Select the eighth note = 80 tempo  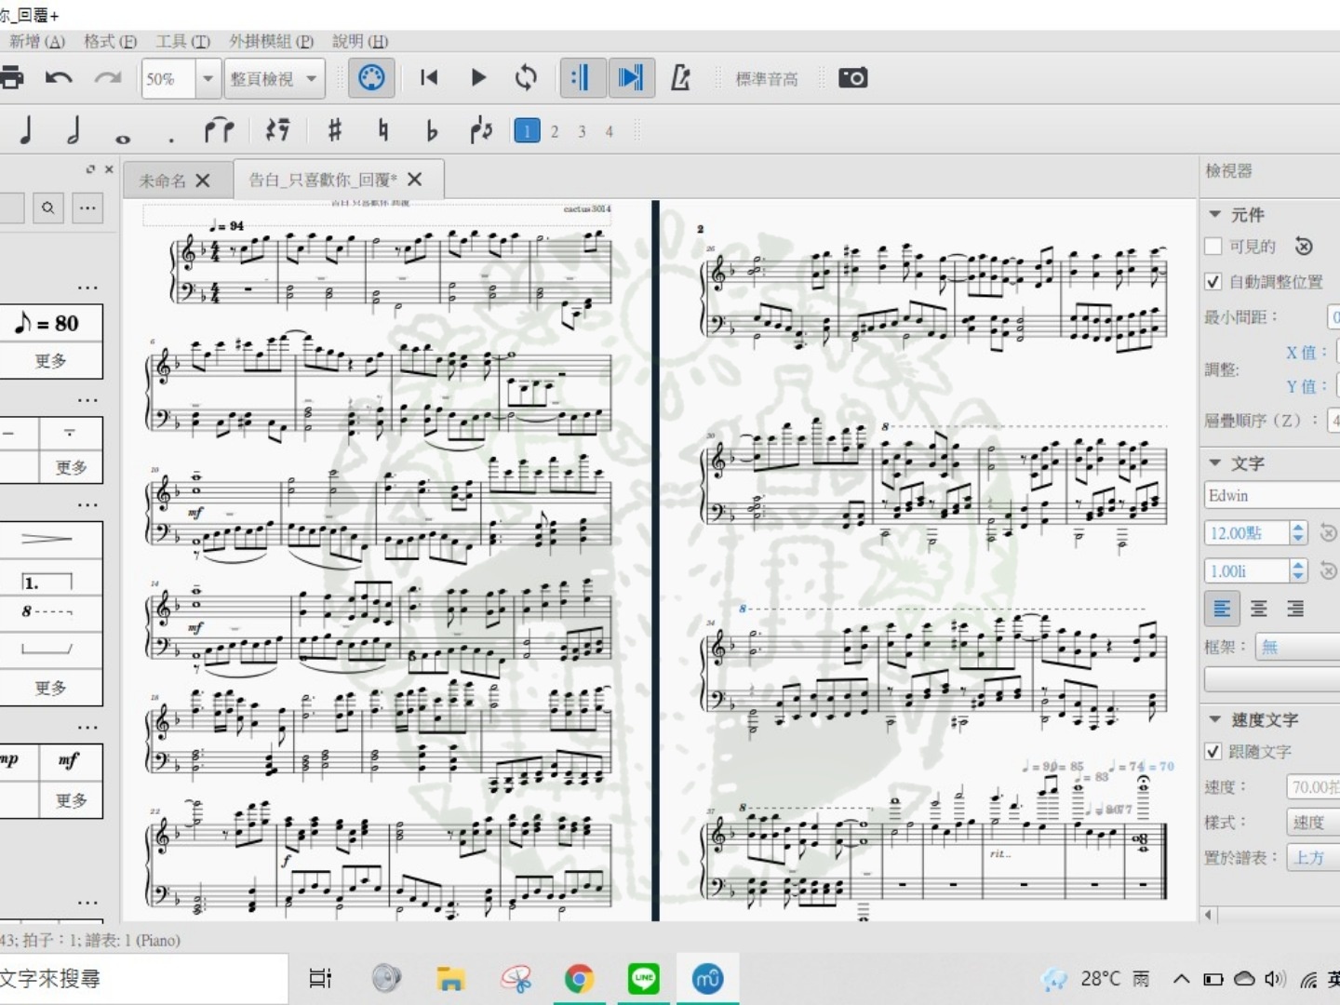(47, 323)
